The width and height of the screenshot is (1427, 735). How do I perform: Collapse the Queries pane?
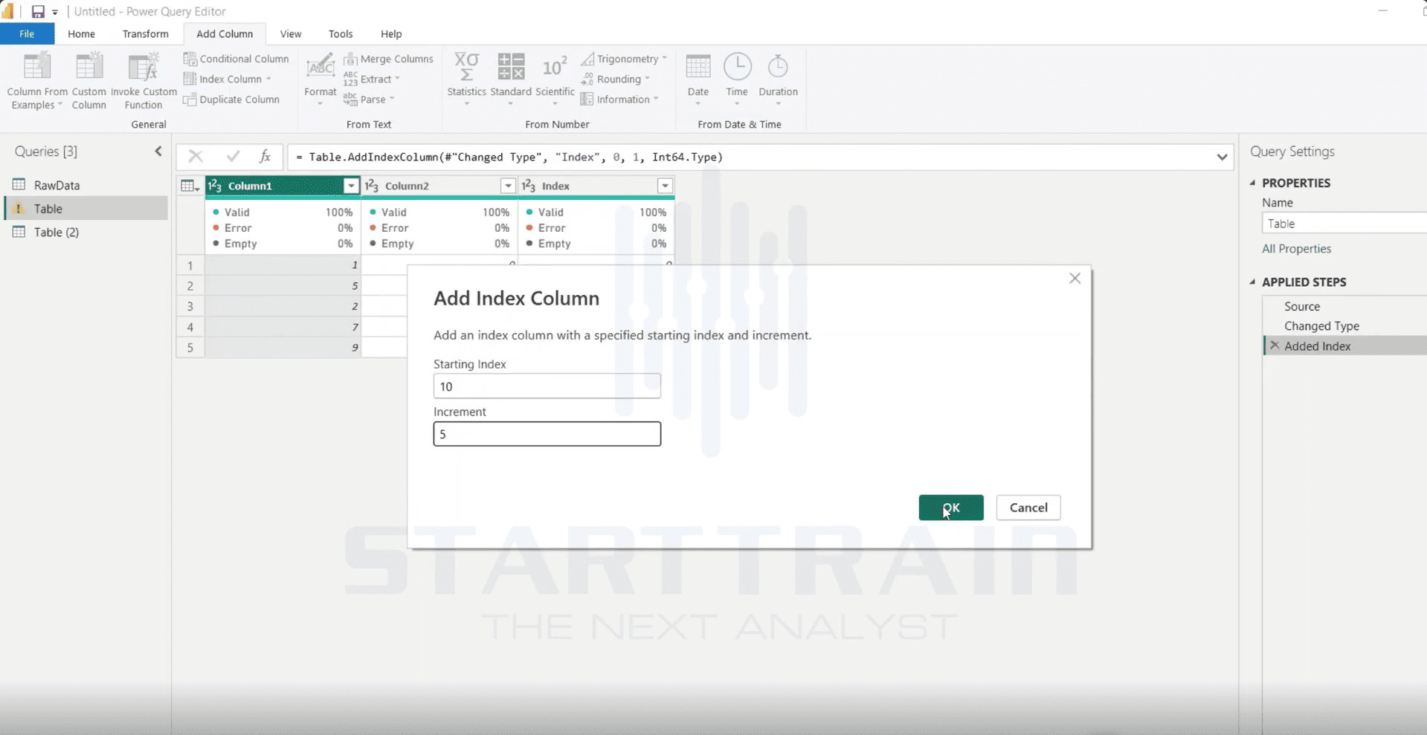click(158, 151)
